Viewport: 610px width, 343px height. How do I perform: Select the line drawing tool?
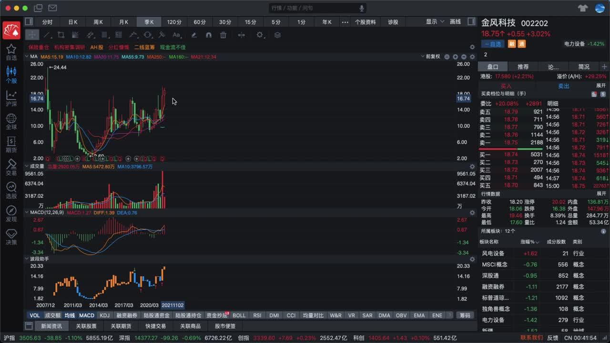tap(47, 35)
